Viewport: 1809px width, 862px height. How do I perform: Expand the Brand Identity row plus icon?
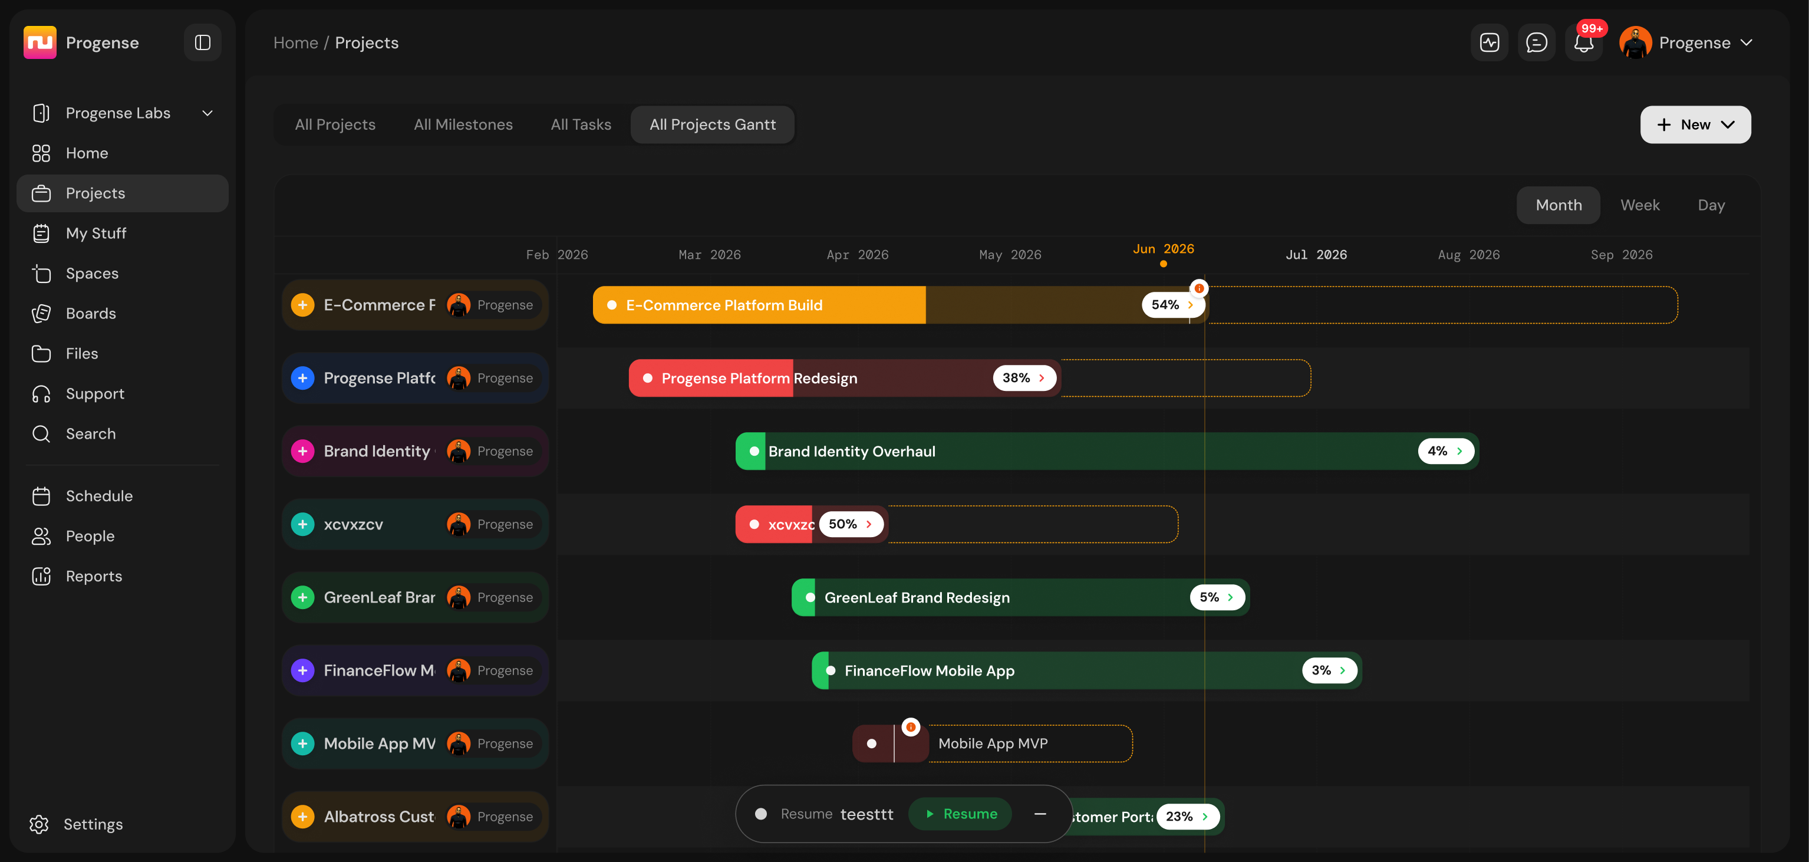302,451
